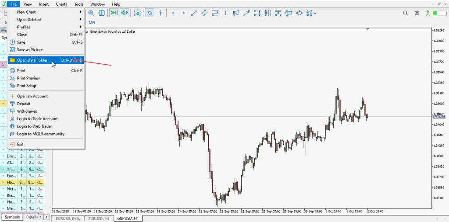Open the user account profile icon
Screen dimensions: 449x222
[417, 13]
